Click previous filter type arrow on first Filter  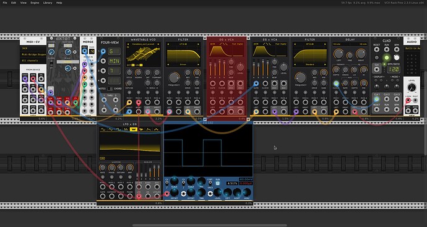(168, 44)
